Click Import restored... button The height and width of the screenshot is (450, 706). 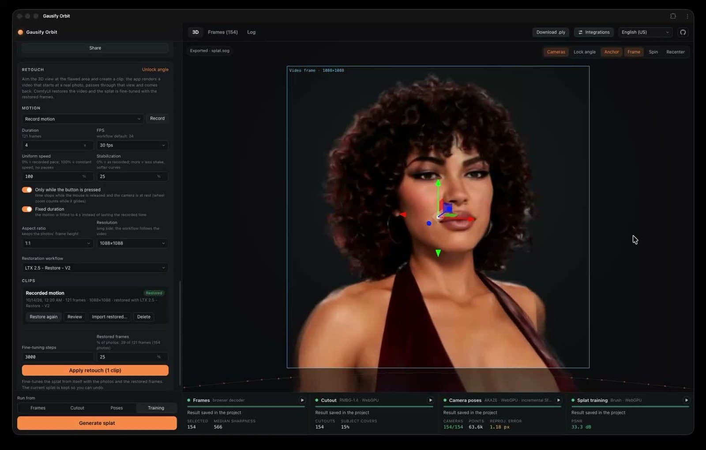(x=109, y=317)
